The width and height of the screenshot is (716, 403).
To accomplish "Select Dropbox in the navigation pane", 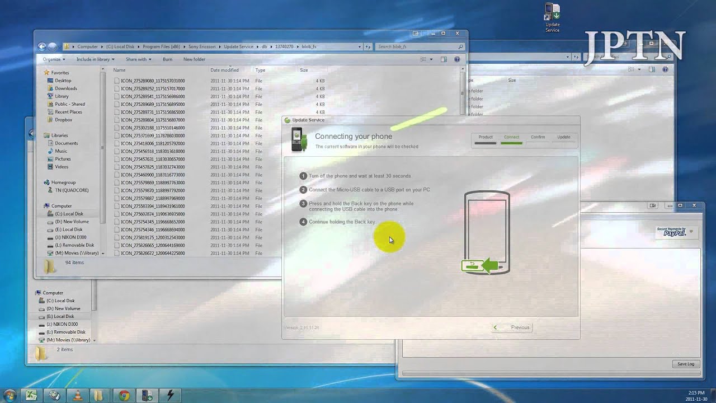I will pos(63,120).
